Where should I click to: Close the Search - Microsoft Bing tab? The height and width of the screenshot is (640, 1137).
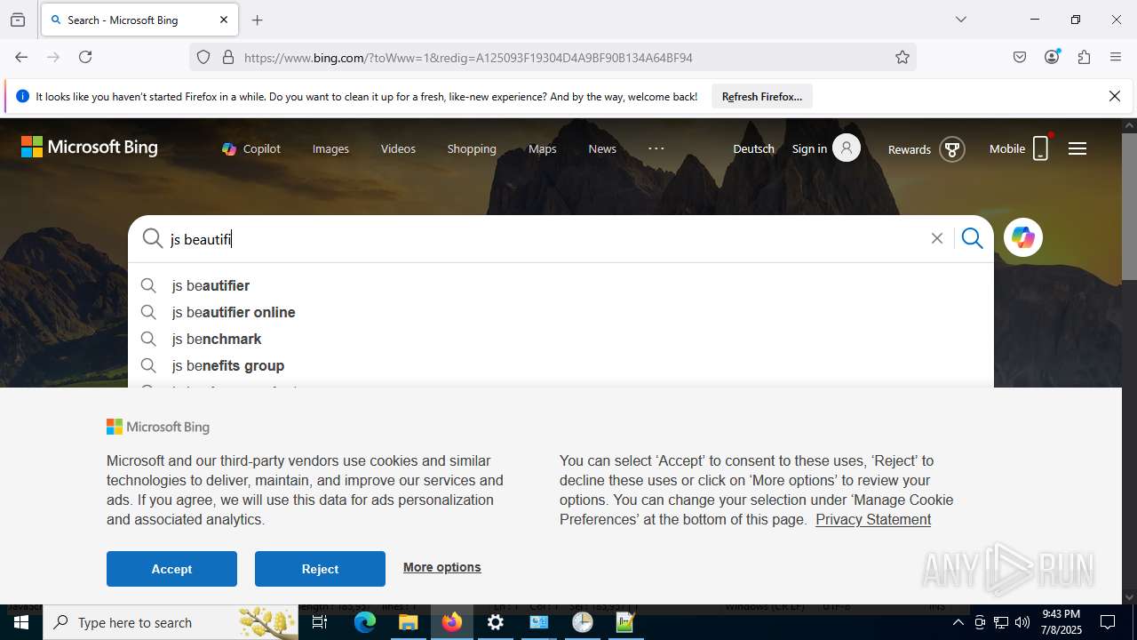224,20
